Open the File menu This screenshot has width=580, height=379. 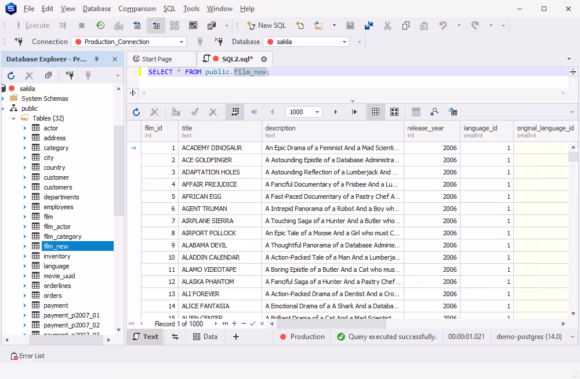29,9
